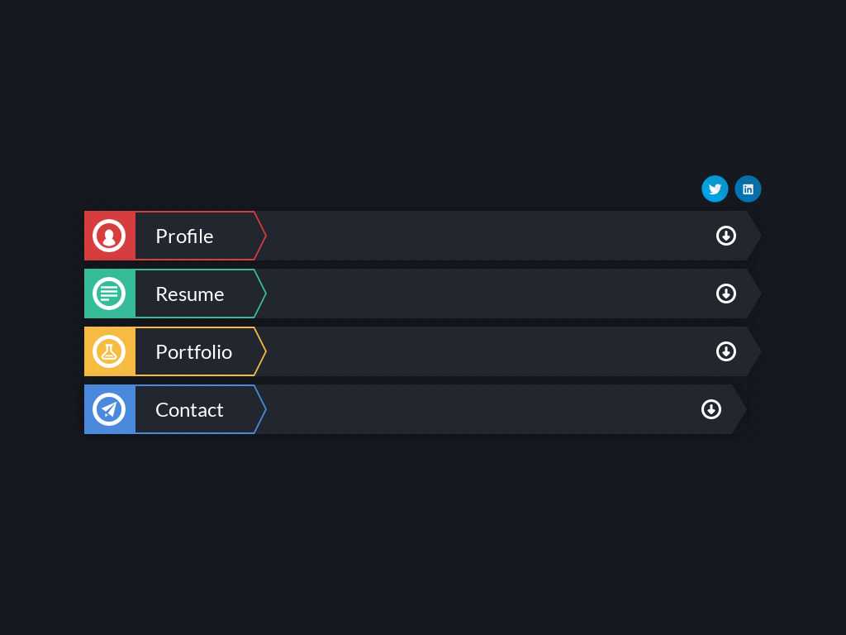Click the blue-outlined arrow tip beside Contact
The image size is (846, 635).
point(260,409)
